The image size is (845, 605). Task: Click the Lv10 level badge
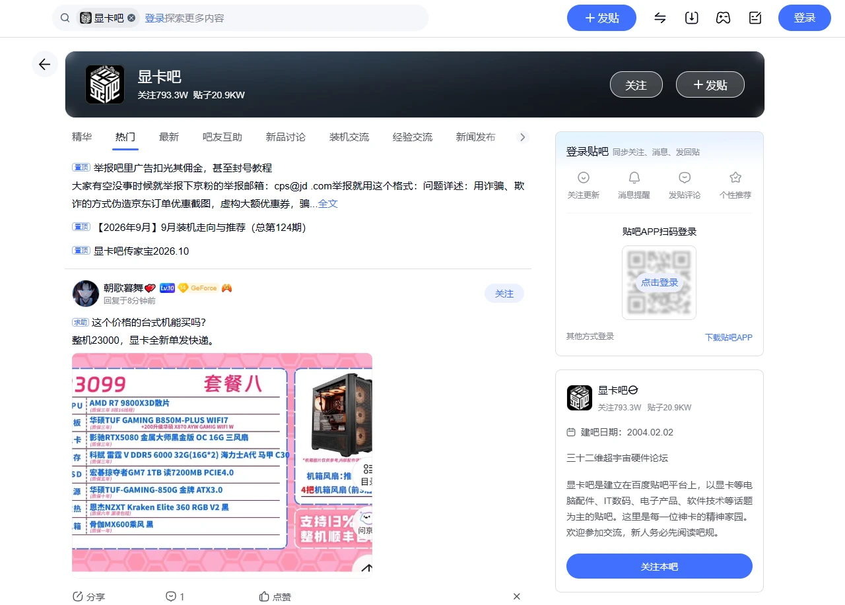(x=167, y=288)
